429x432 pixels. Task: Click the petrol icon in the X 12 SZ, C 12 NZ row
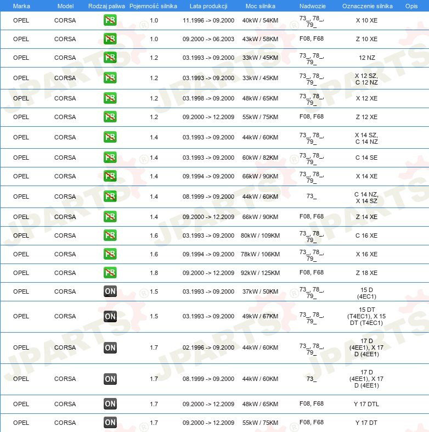(110, 78)
